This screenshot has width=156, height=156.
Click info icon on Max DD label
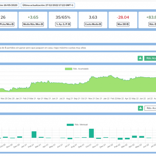coord(127,24)
